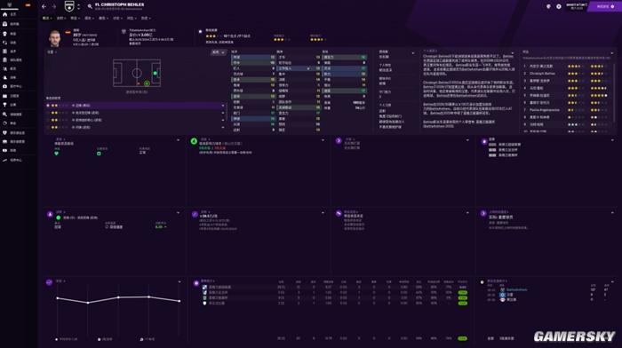Click the career history panel icon

(x=482, y=282)
